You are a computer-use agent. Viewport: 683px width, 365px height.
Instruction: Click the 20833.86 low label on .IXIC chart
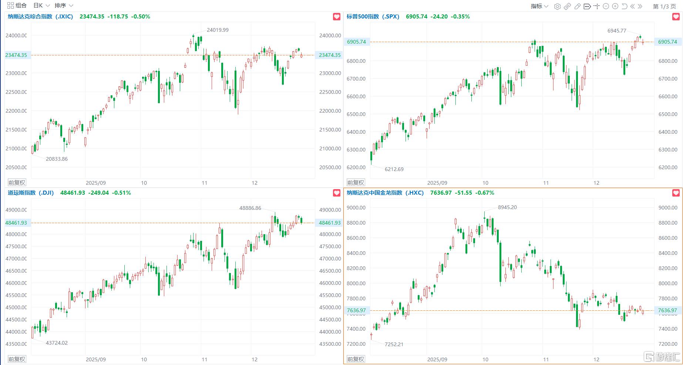click(x=57, y=159)
